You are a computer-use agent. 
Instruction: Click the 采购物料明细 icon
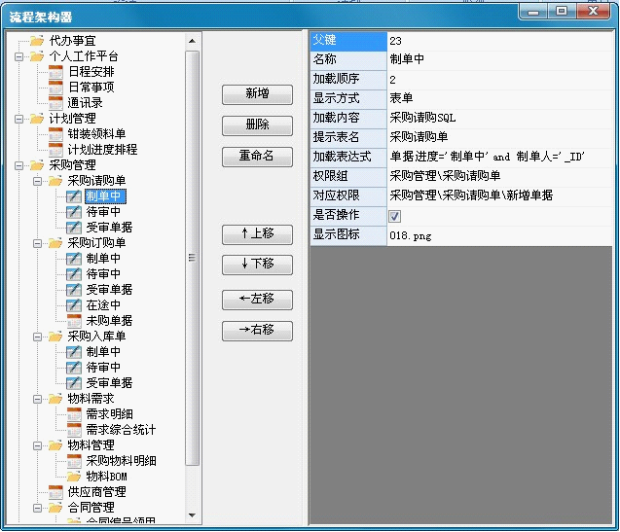[74, 461]
